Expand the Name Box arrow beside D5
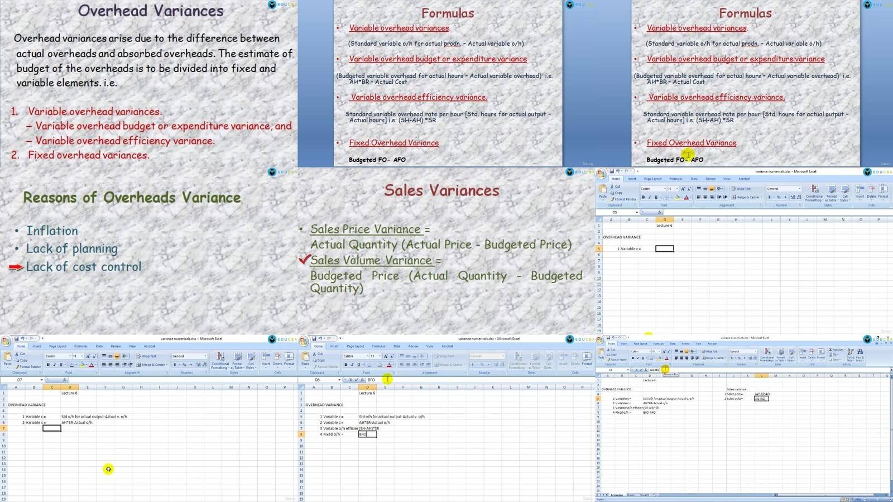The image size is (893, 502). click(x=636, y=212)
